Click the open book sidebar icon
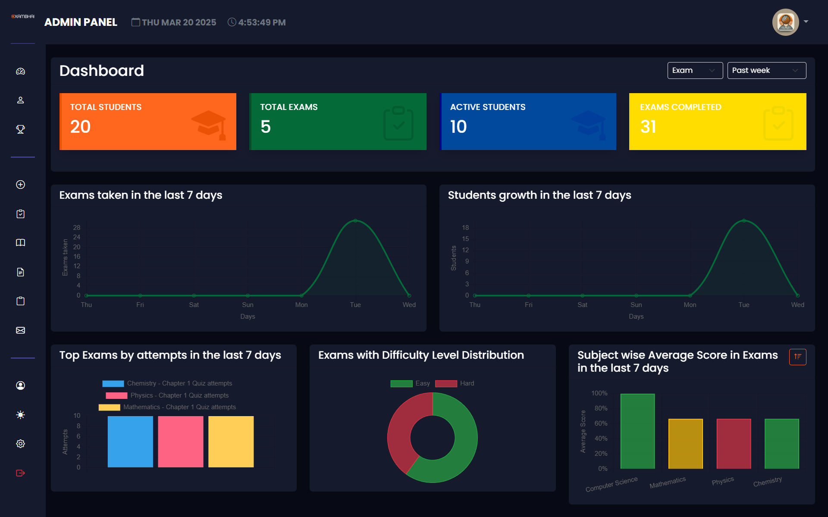Viewport: 828px width, 517px height. (20, 243)
